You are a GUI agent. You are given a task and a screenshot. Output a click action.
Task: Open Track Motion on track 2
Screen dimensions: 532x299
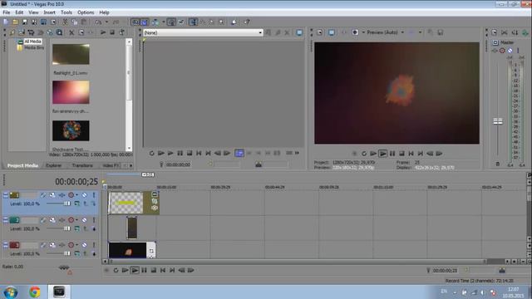[x=52, y=220]
